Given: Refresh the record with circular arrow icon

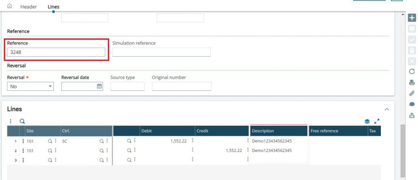Looking at the screenshot, I should click(x=412, y=71).
